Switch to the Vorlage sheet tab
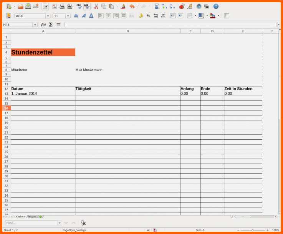Viewport: 283px width, 234px height. point(20,217)
